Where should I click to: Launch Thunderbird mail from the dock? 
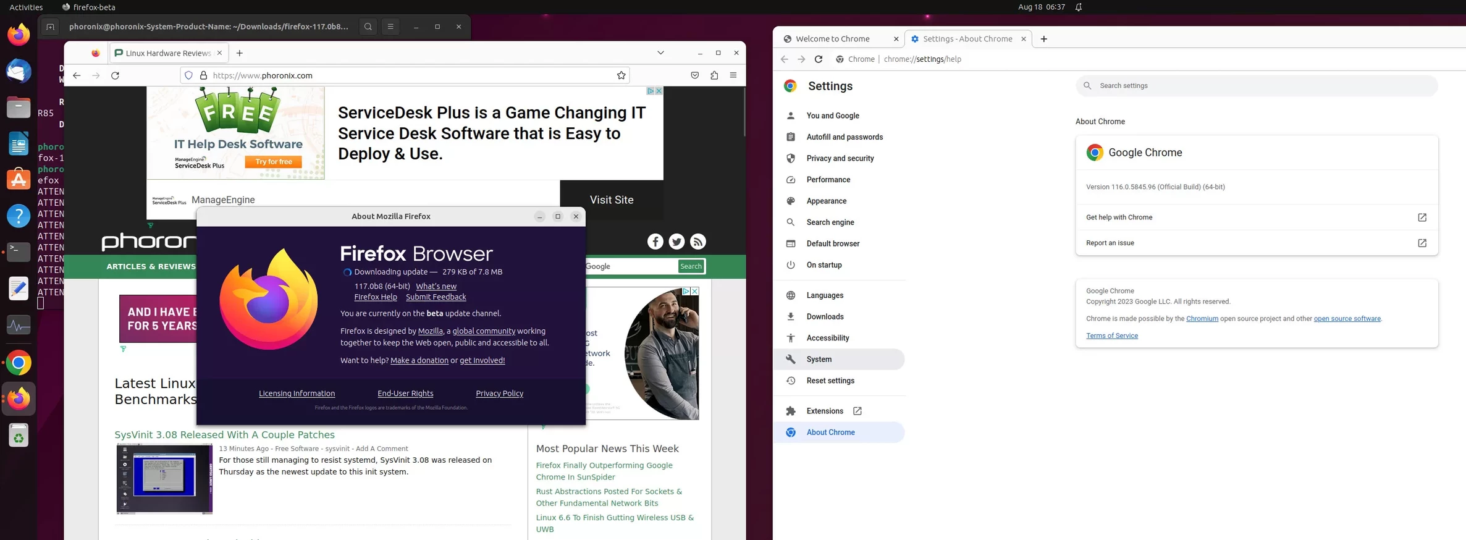click(x=19, y=71)
